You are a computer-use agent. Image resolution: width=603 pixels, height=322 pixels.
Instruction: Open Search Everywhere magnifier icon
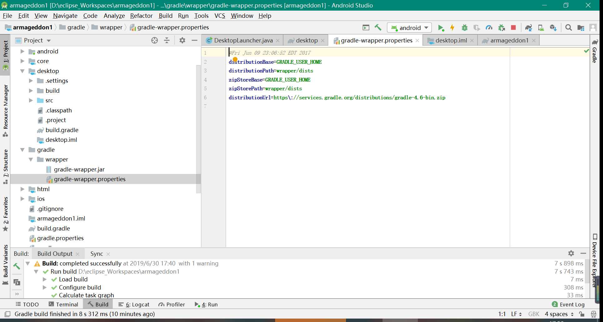[569, 28]
